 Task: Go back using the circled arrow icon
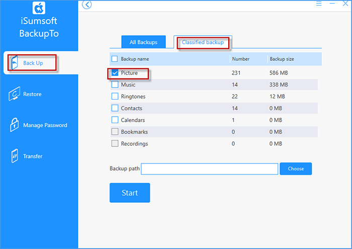point(86,5)
